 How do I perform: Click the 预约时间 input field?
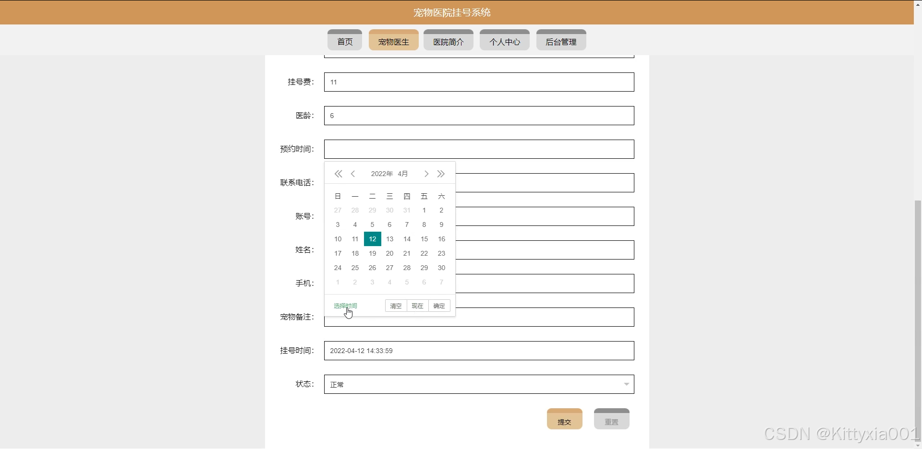(479, 149)
